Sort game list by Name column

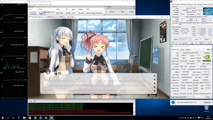(41, 9)
